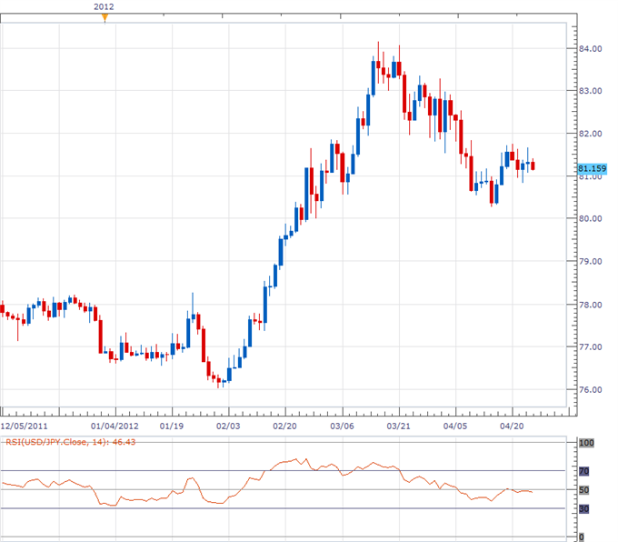Click the 83.00 price axis label
The image size is (618, 542).
click(591, 91)
